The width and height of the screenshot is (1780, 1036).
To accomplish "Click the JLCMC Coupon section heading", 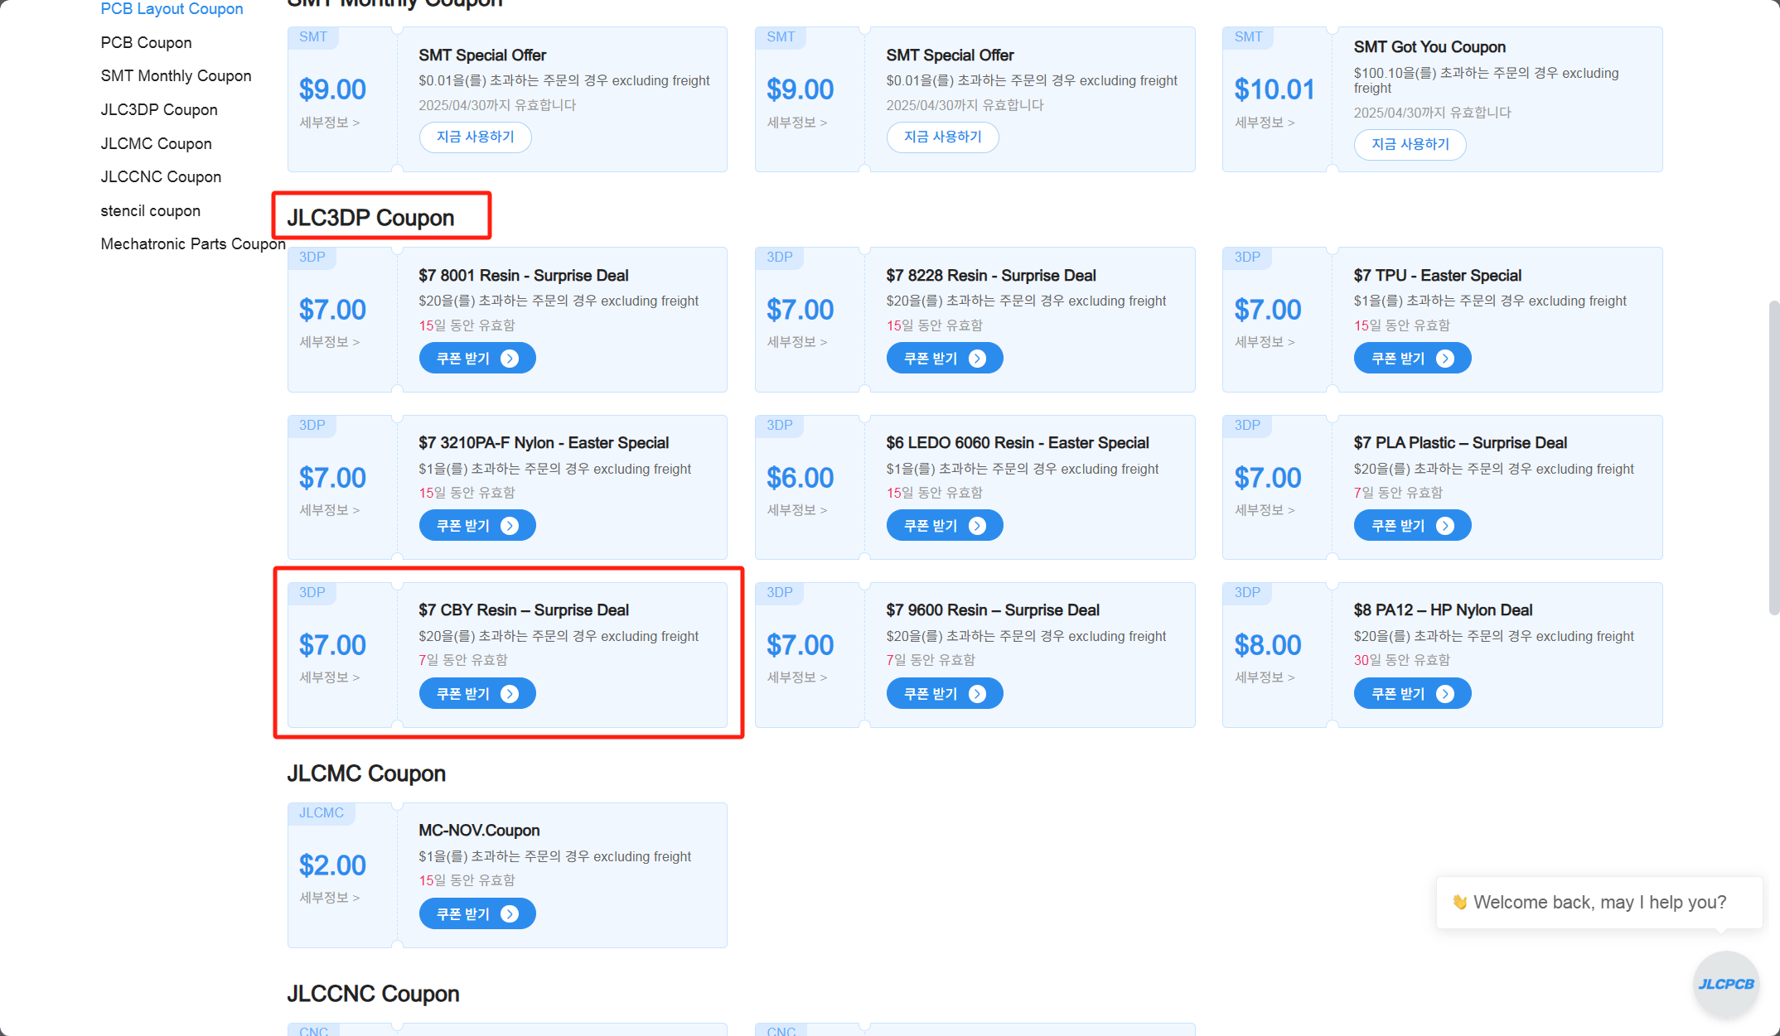I will click(366, 773).
